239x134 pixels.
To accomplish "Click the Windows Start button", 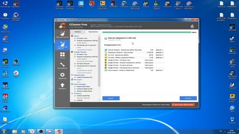I will click(x=4, y=131).
